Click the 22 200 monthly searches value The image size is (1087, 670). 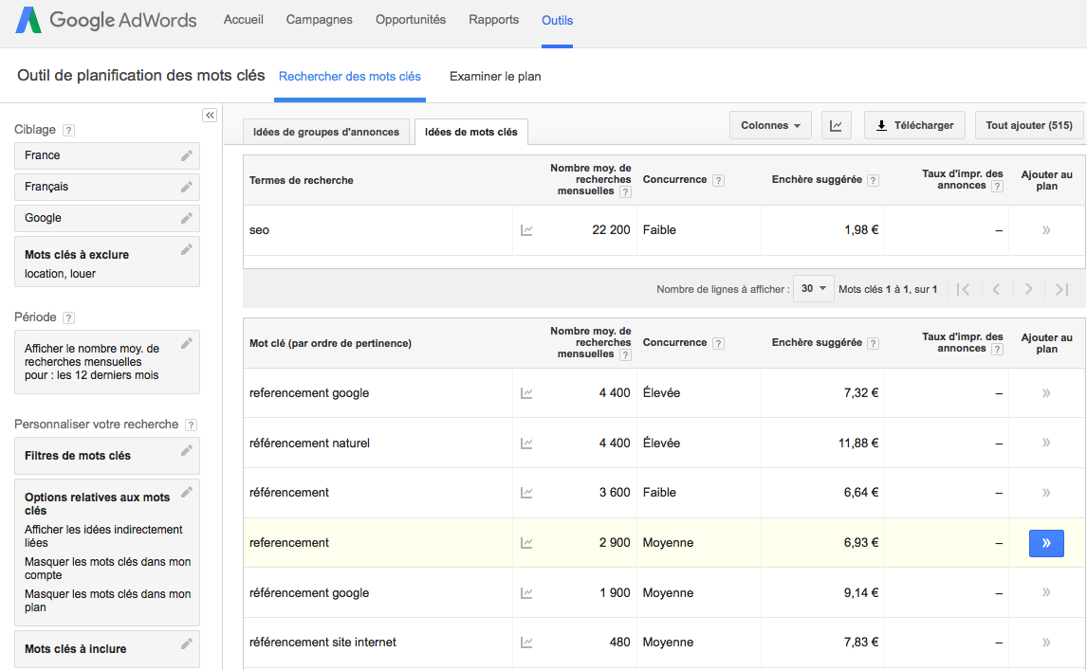(x=612, y=230)
